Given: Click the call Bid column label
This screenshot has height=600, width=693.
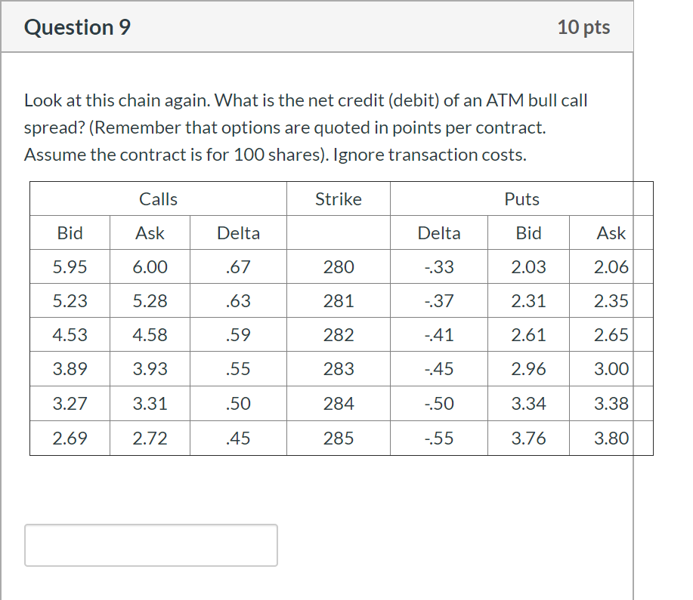Looking at the screenshot, I should tap(70, 232).
